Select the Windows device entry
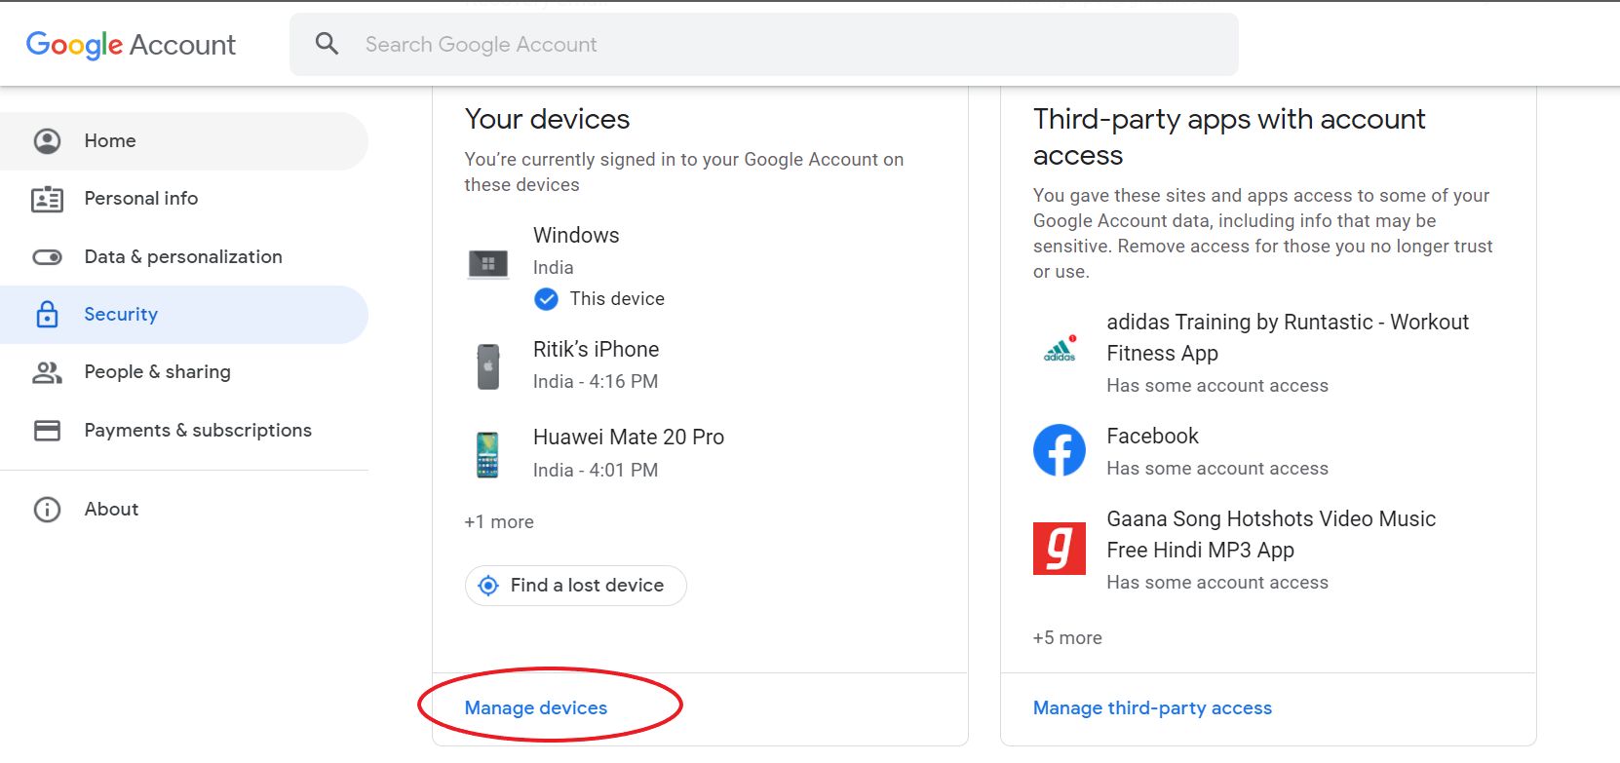1620x763 pixels. point(701,266)
